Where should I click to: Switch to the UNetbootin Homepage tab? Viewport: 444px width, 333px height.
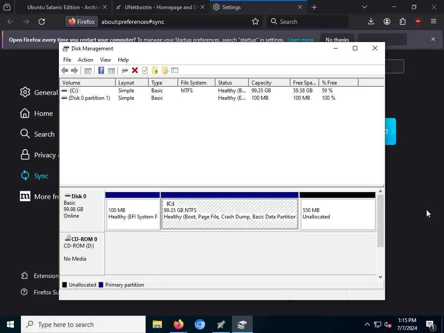click(161, 7)
